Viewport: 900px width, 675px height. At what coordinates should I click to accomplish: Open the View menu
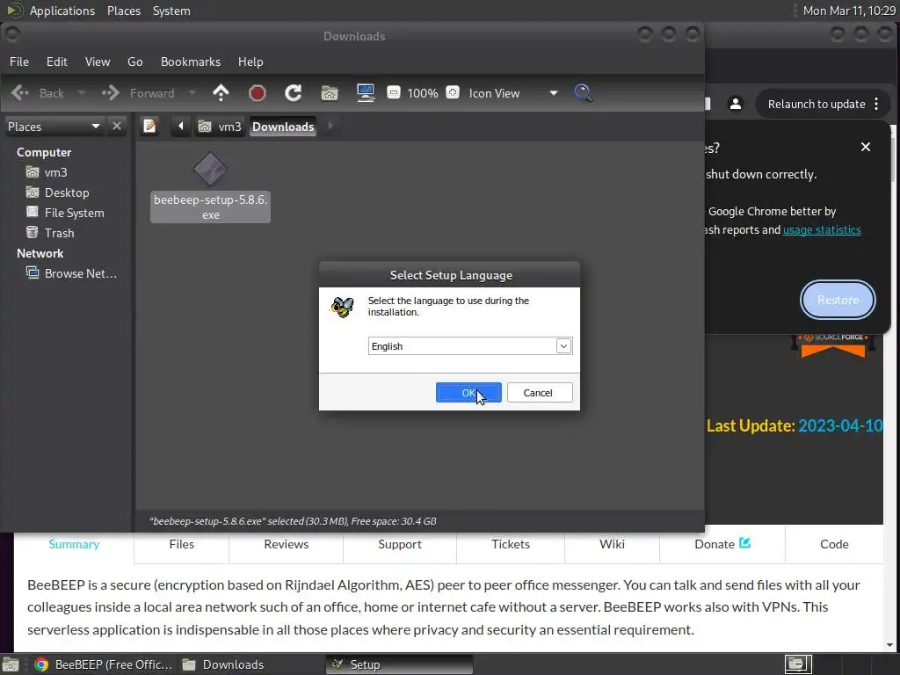(98, 62)
